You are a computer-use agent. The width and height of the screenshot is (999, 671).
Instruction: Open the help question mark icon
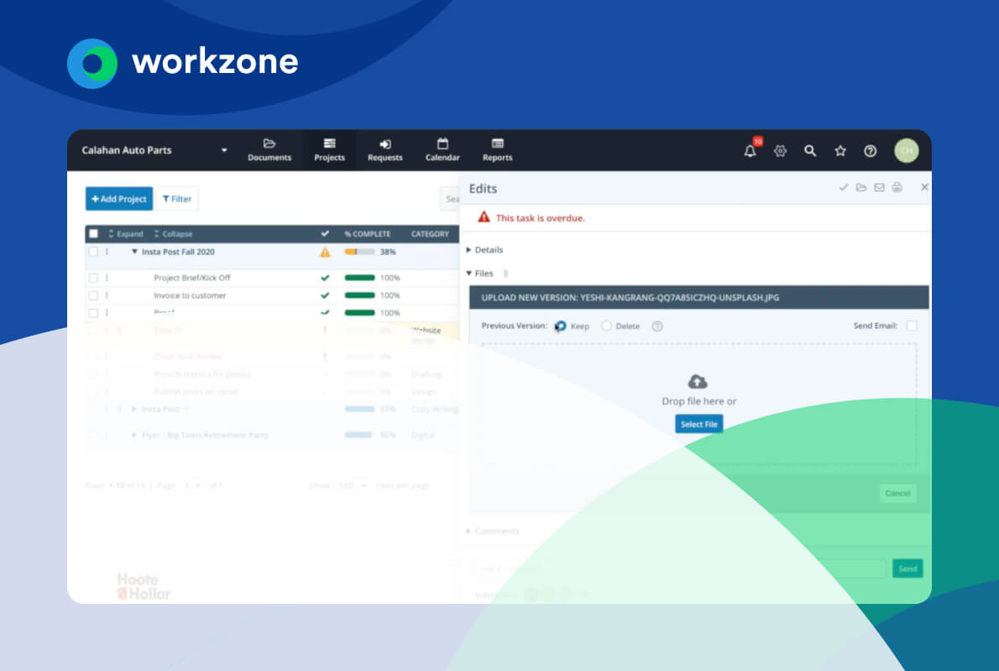coord(871,151)
